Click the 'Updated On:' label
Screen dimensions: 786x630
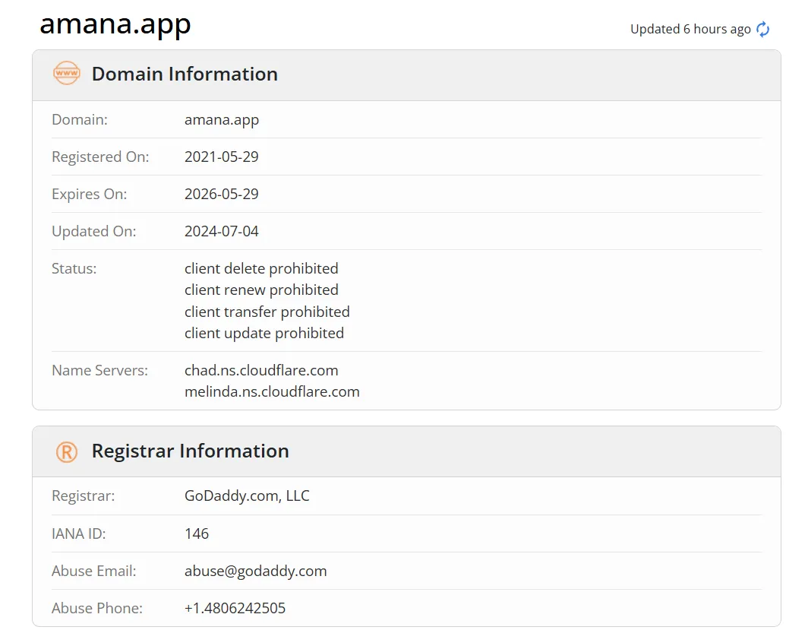[x=93, y=231]
